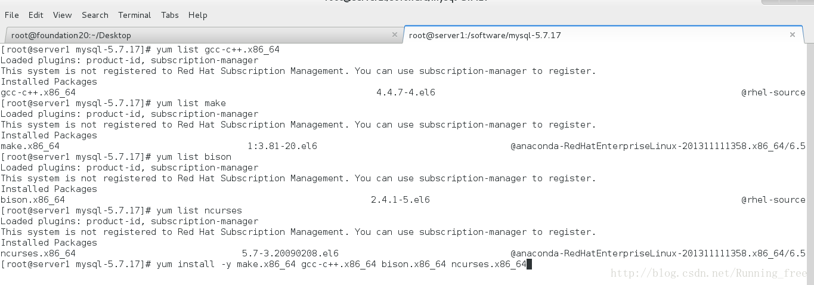Screen dimensions: 814x285
Task: Open the Terminal menu
Action: [135, 15]
